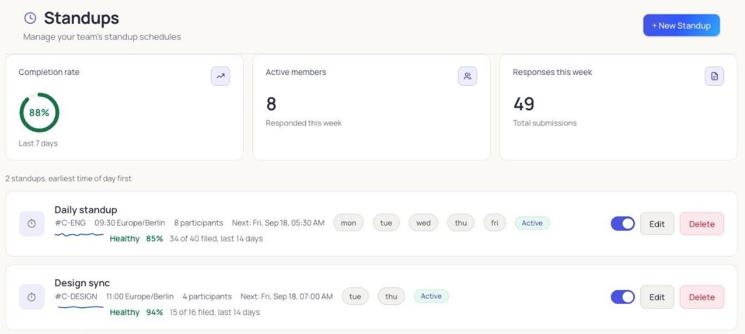745x334 pixels.
Task: Click the Healthy 85% status
Action: coord(136,239)
